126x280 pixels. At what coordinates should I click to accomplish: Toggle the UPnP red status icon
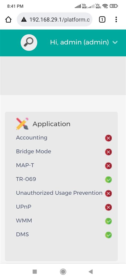108,207
